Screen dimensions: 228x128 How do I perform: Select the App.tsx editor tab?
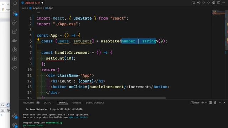pos(30,3)
